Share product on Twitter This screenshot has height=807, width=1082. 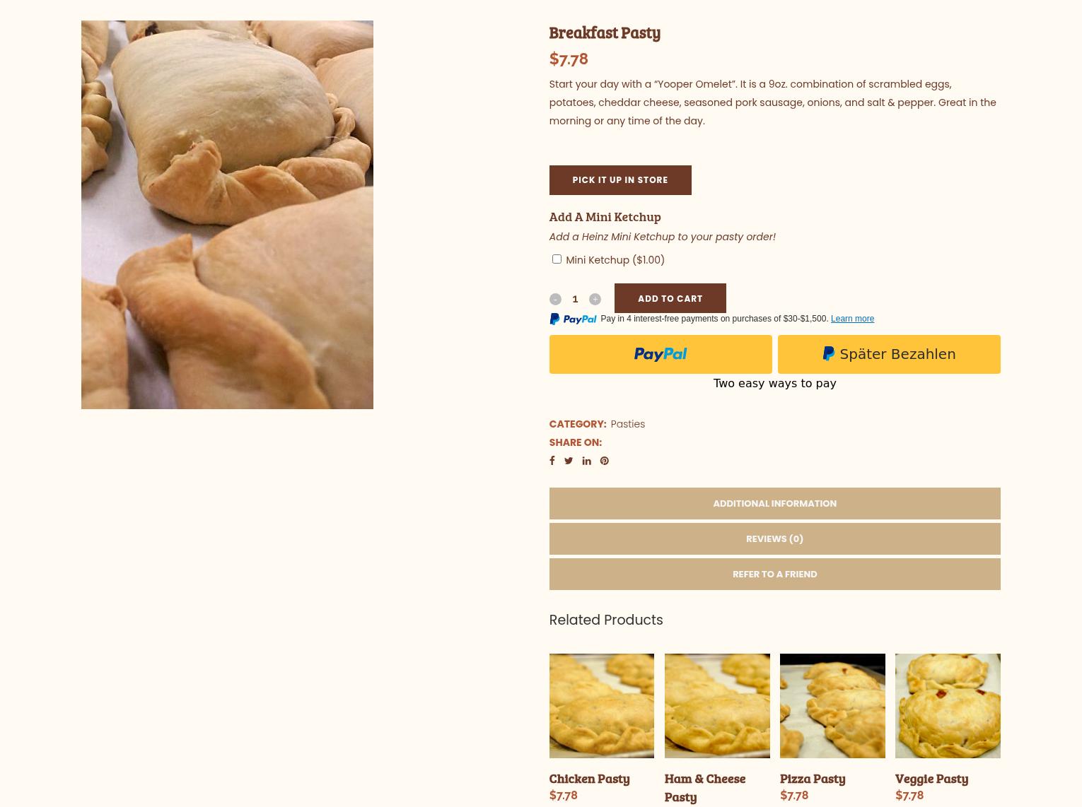click(569, 461)
